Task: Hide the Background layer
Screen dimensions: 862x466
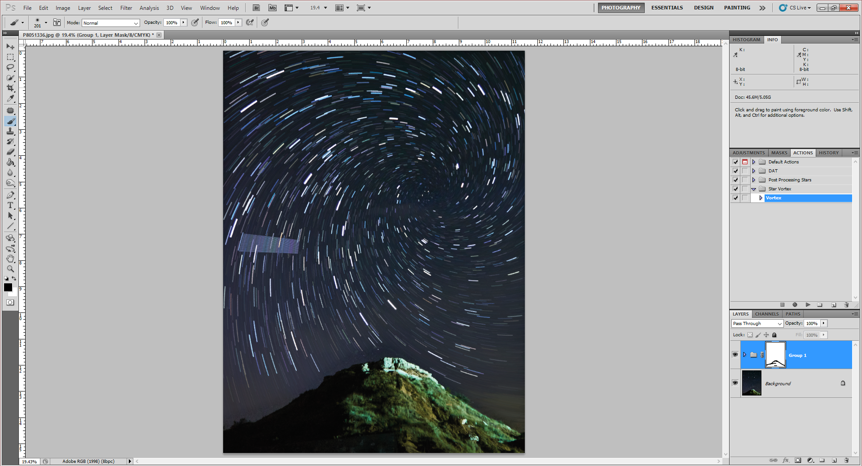Action: tap(735, 383)
